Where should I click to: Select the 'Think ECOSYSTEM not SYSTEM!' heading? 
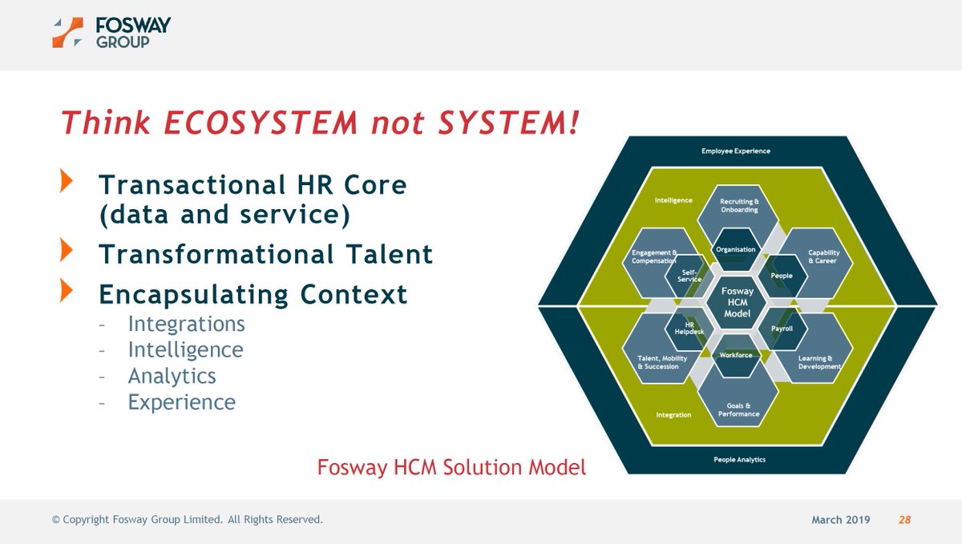pyautogui.click(x=320, y=122)
